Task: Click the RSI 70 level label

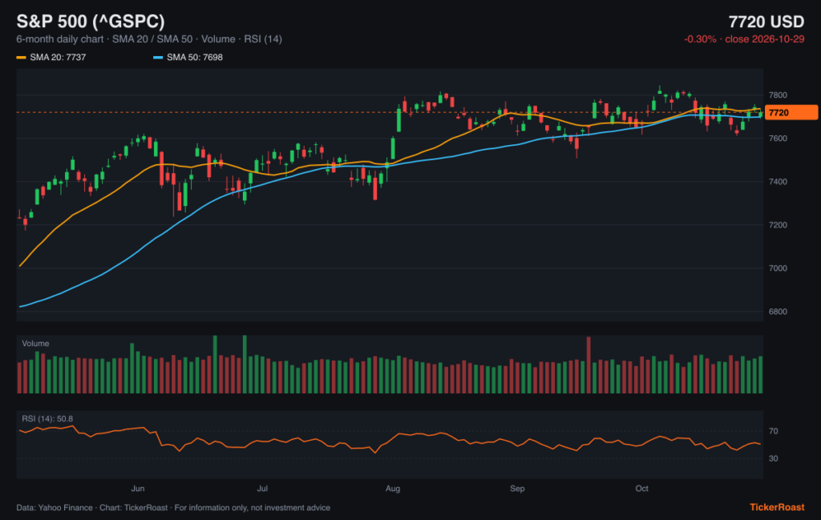Action: pos(774,432)
